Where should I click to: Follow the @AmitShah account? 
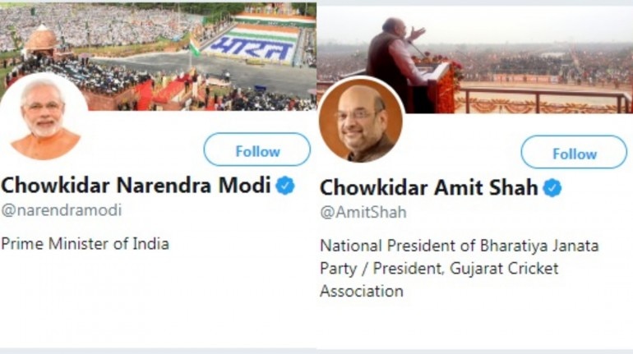574,154
